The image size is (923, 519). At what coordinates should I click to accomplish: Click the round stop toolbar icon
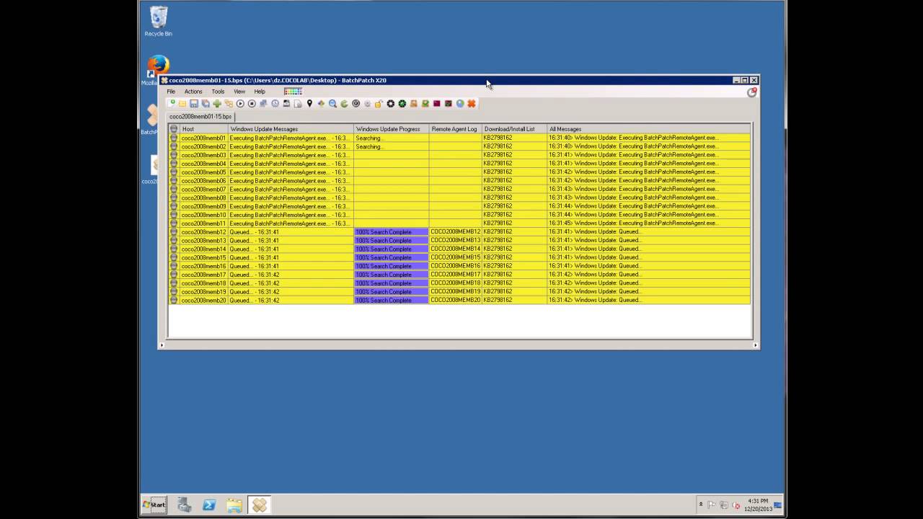coord(252,104)
